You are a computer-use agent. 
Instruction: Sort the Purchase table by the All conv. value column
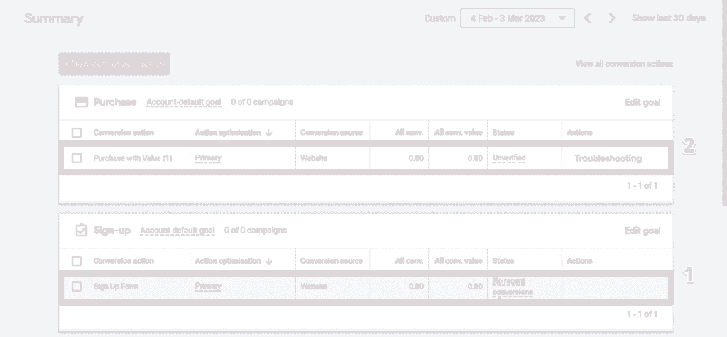458,133
